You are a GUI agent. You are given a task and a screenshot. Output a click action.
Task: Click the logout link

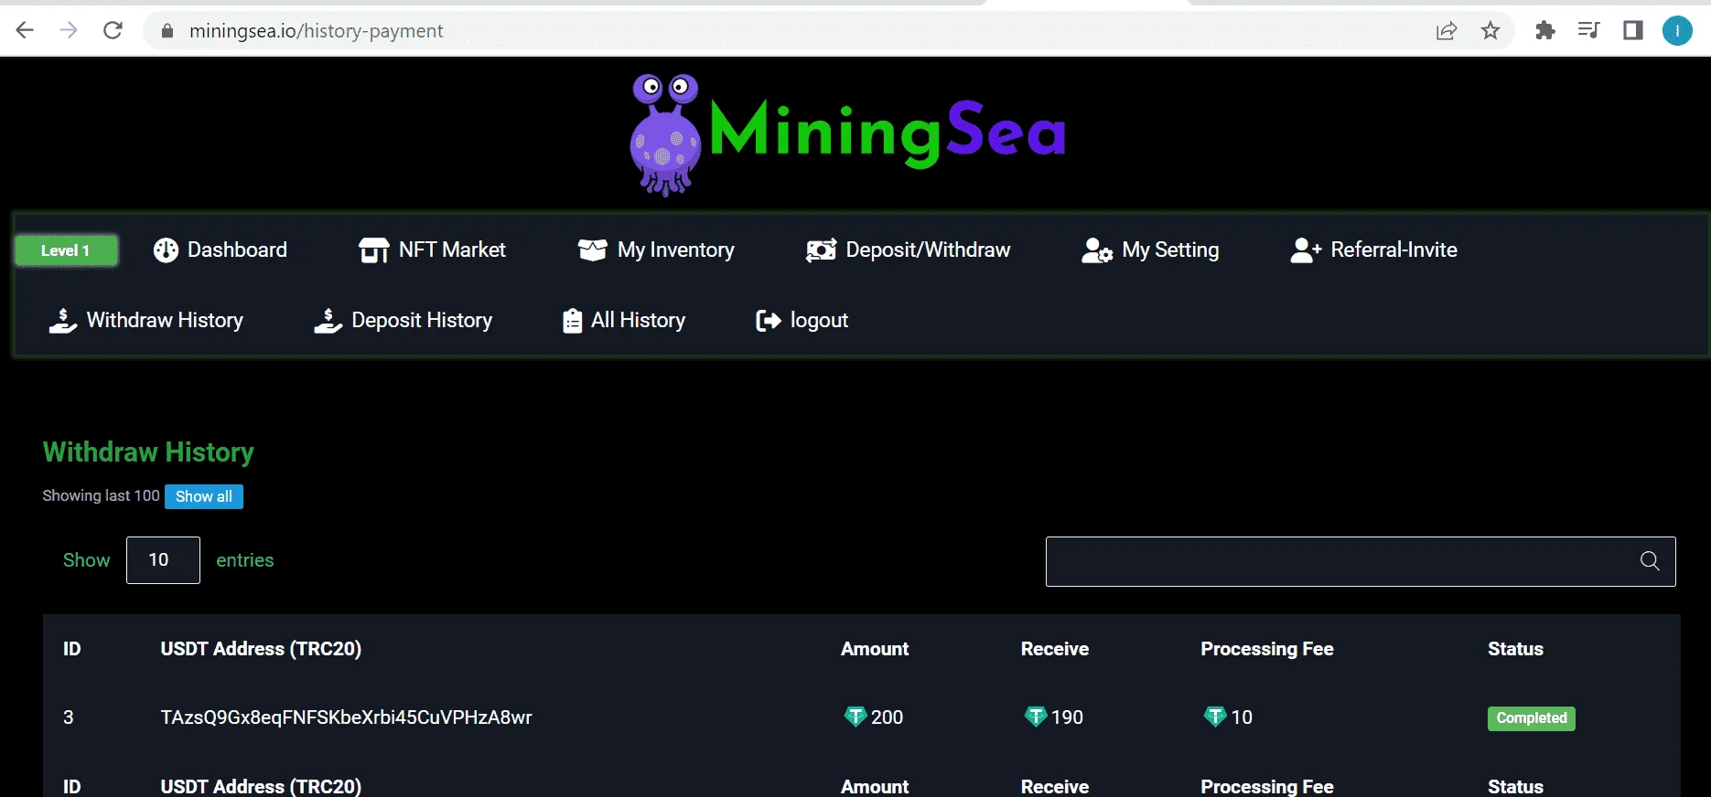(x=802, y=321)
